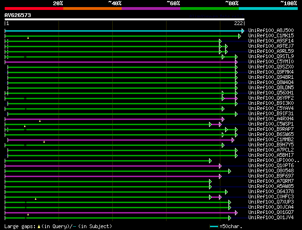Open hit UniRef100_Q8LDN5
The height and width of the screenshot is (230, 302).
(x=271, y=87)
